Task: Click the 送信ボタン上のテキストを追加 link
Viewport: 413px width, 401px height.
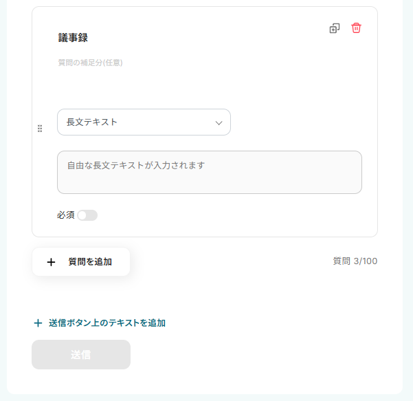Action: coord(107,323)
